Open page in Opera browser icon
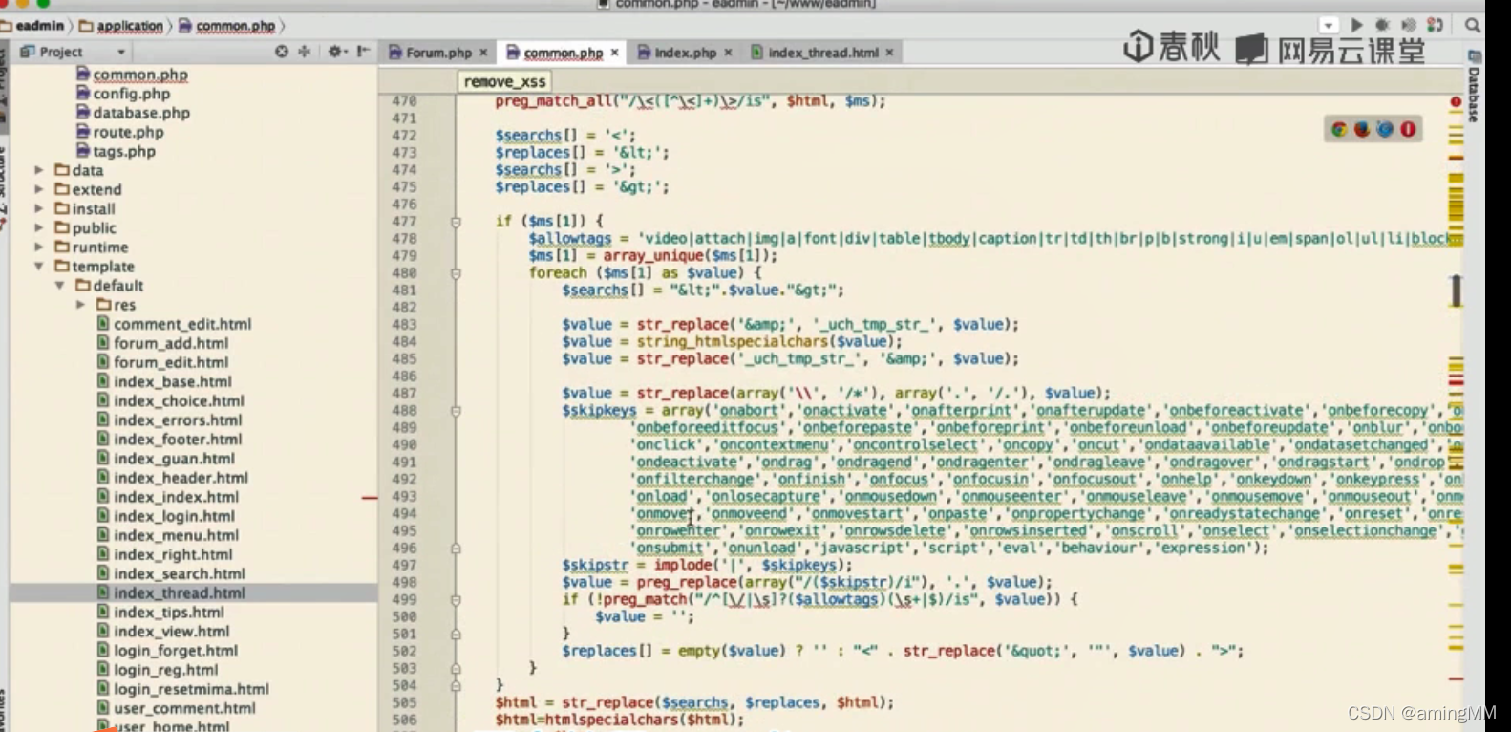 point(1408,129)
